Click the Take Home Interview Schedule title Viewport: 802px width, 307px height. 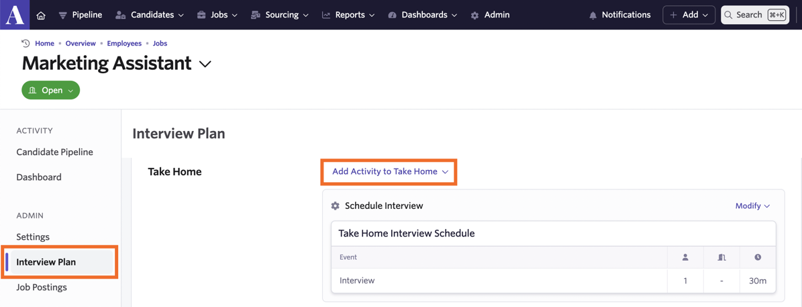[407, 233]
